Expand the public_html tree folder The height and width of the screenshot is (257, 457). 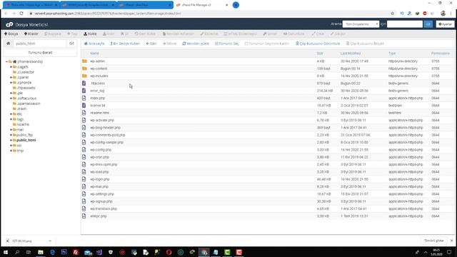(x=11, y=140)
